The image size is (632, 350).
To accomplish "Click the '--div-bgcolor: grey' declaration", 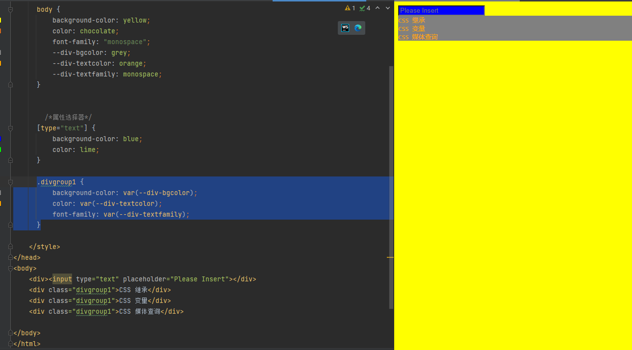I will tap(92, 52).
